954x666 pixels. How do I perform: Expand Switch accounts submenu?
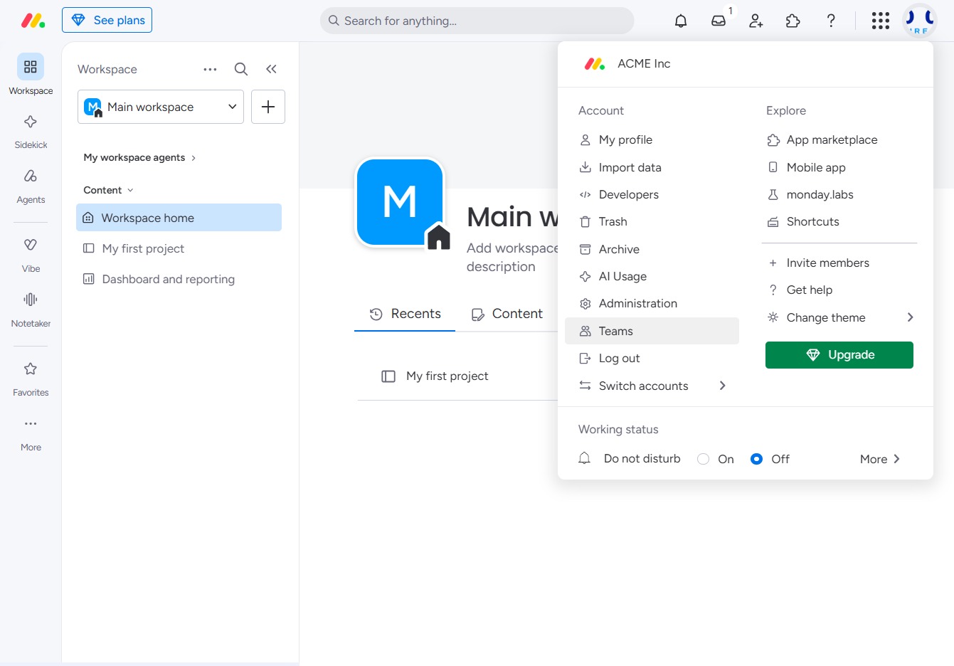652,386
